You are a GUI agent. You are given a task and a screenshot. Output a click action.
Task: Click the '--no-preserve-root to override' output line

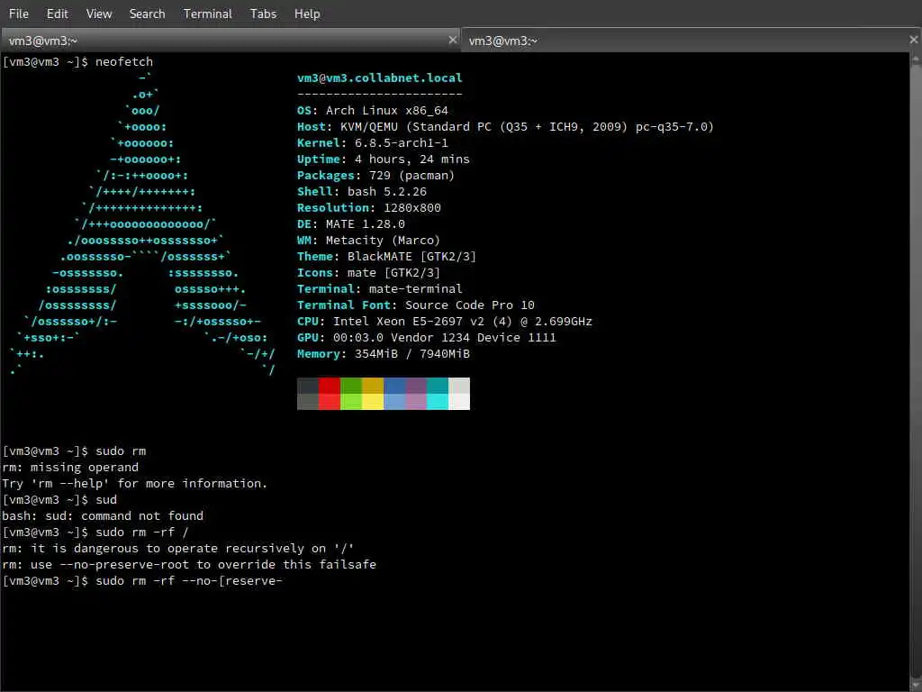click(x=189, y=564)
